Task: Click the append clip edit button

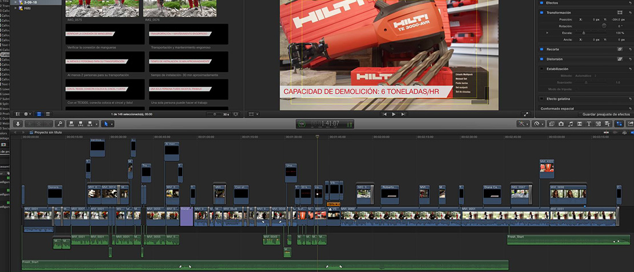Action: [x=90, y=124]
